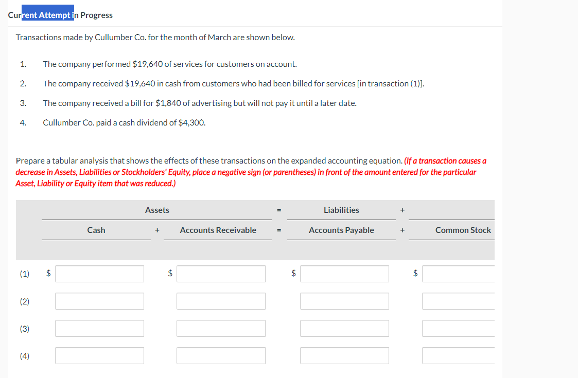Click the Cash input field for transaction (1)

point(99,274)
